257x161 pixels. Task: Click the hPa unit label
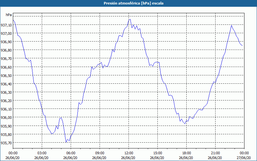click(9, 15)
